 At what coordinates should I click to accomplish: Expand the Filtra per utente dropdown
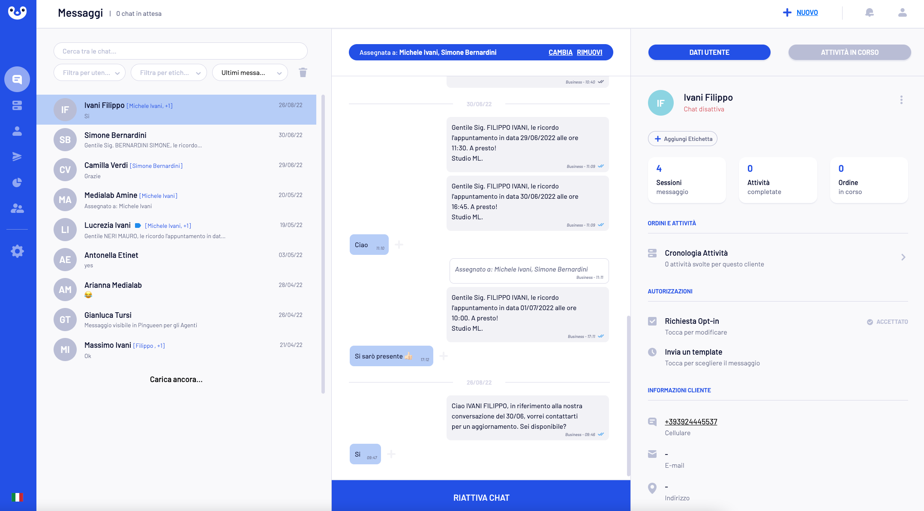pos(90,73)
